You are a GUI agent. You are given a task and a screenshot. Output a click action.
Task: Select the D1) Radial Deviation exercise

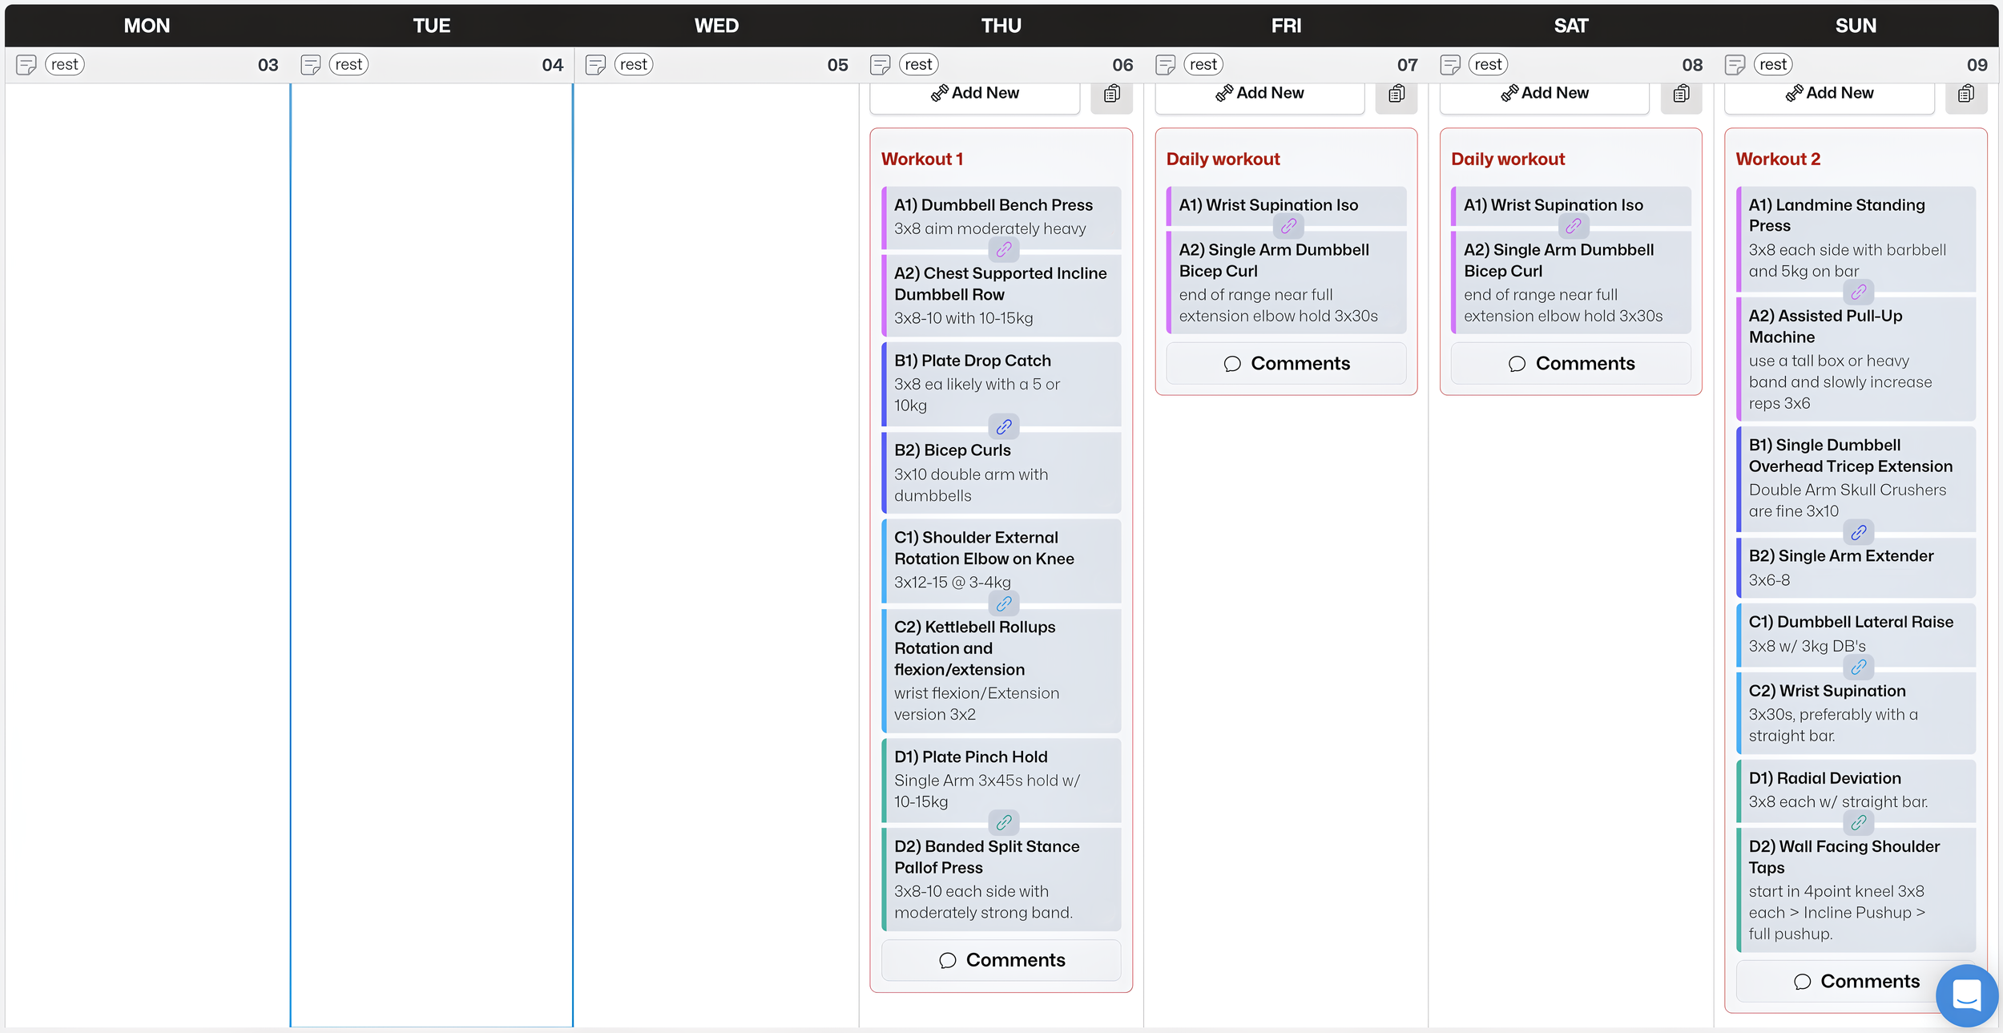[1856, 790]
